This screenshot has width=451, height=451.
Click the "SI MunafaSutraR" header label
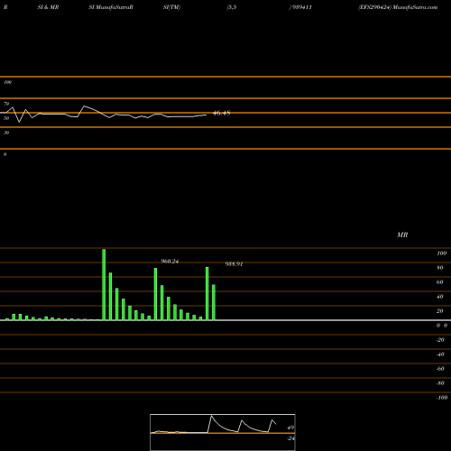pyautogui.click(x=111, y=7)
